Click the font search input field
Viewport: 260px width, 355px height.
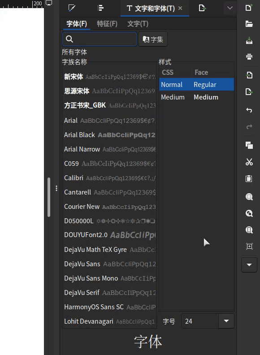100,39
